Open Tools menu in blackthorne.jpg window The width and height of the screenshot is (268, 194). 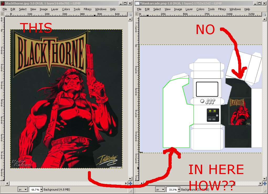point(77,9)
